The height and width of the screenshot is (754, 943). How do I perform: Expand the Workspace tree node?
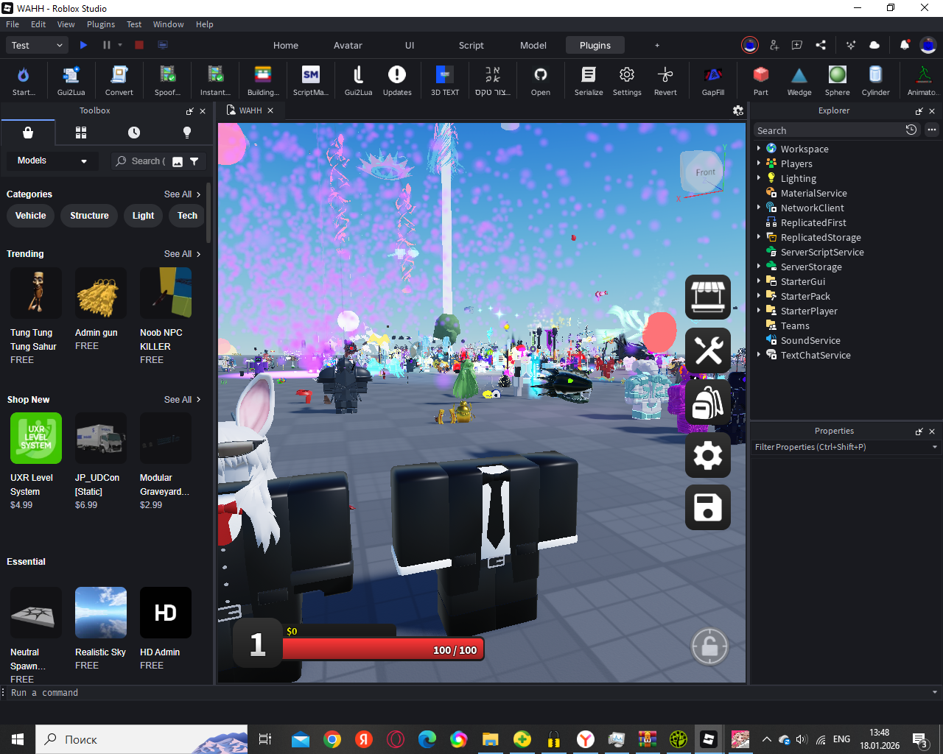[758, 149]
